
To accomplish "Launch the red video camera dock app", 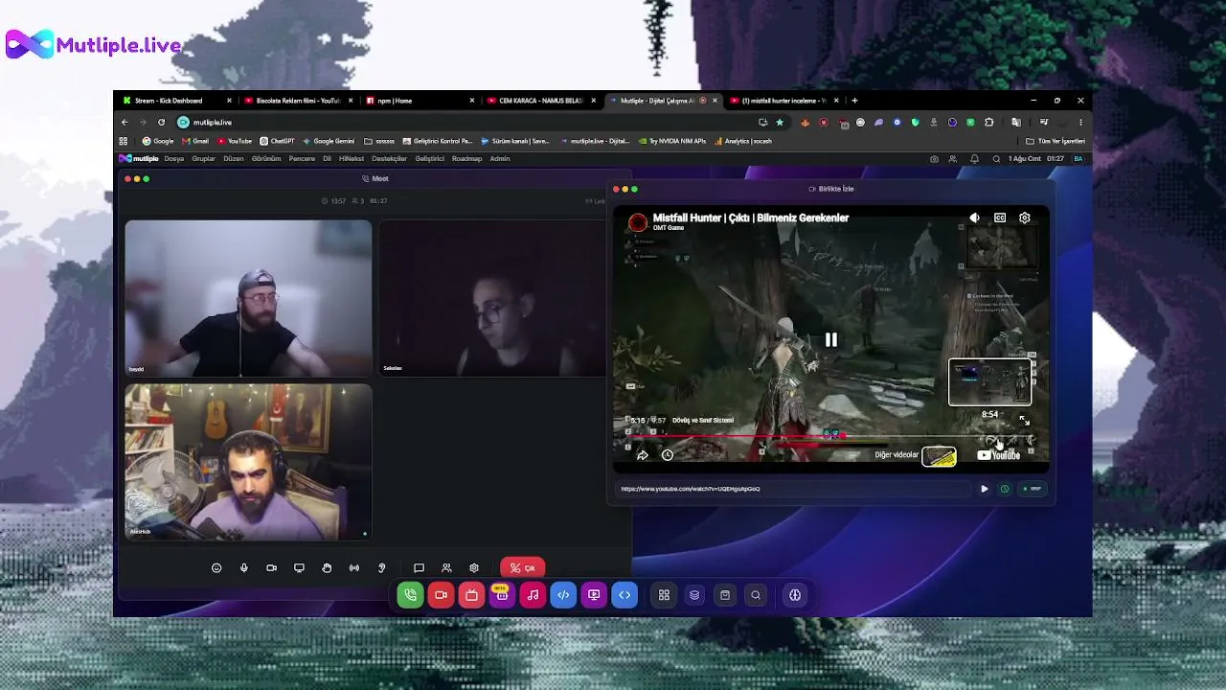I will click(x=441, y=595).
